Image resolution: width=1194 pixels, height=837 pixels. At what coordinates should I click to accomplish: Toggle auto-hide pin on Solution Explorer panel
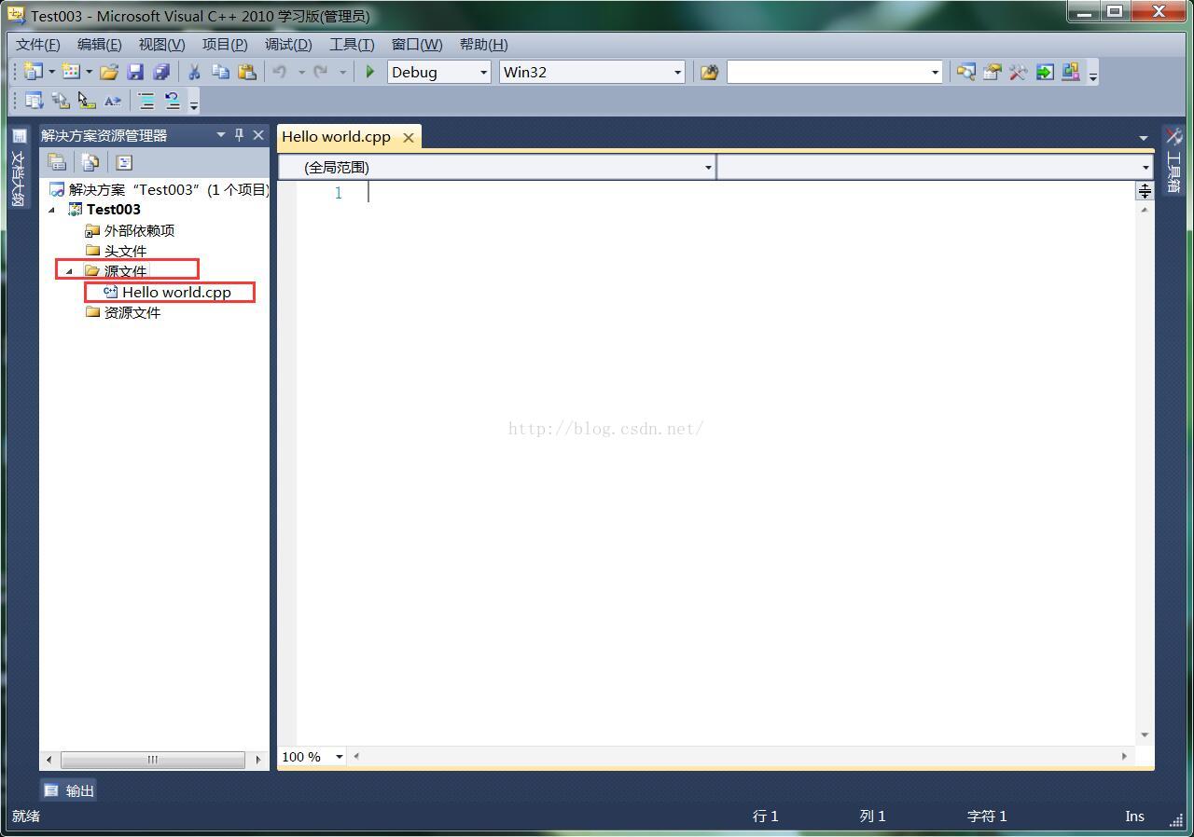(239, 135)
